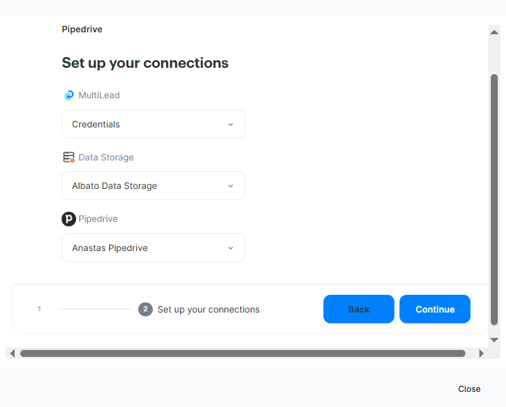Click the MultiLead logo icon
Viewport: 506px width, 407px height.
[x=69, y=95]
